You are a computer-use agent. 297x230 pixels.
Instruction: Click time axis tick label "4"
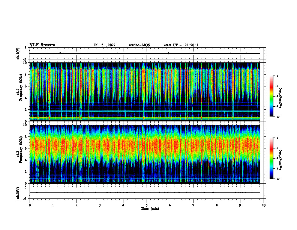pos(123,205)
